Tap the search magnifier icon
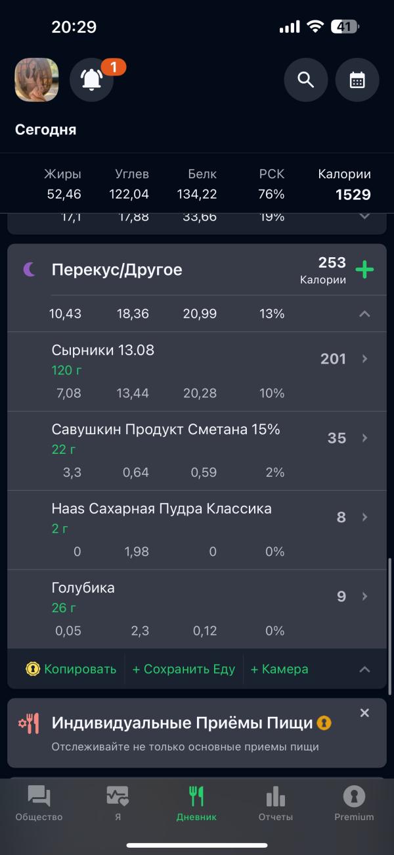394x855 pixels. [x=305, y=80]
